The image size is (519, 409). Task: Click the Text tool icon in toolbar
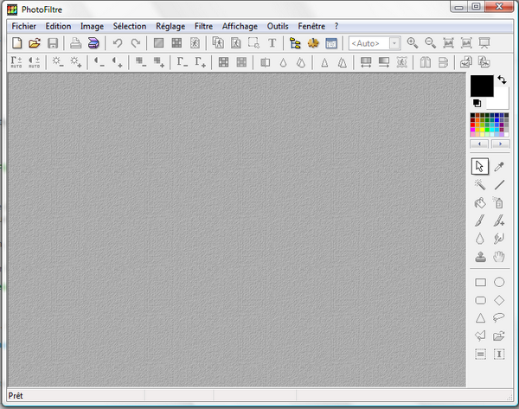point(272,42)
